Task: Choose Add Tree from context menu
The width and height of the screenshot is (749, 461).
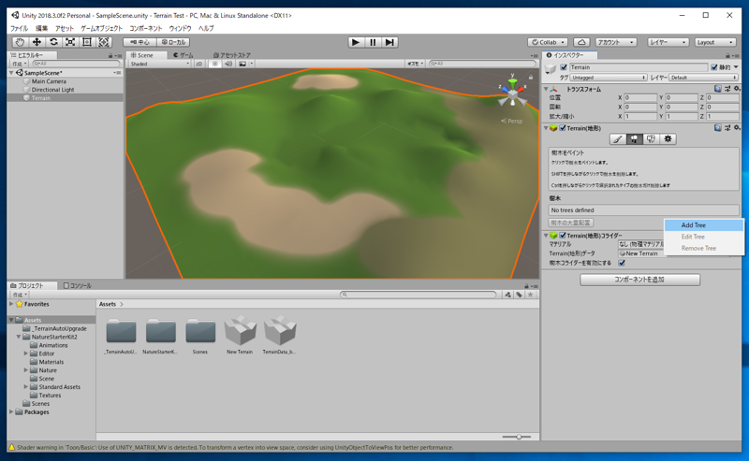Action: (704, 225)
